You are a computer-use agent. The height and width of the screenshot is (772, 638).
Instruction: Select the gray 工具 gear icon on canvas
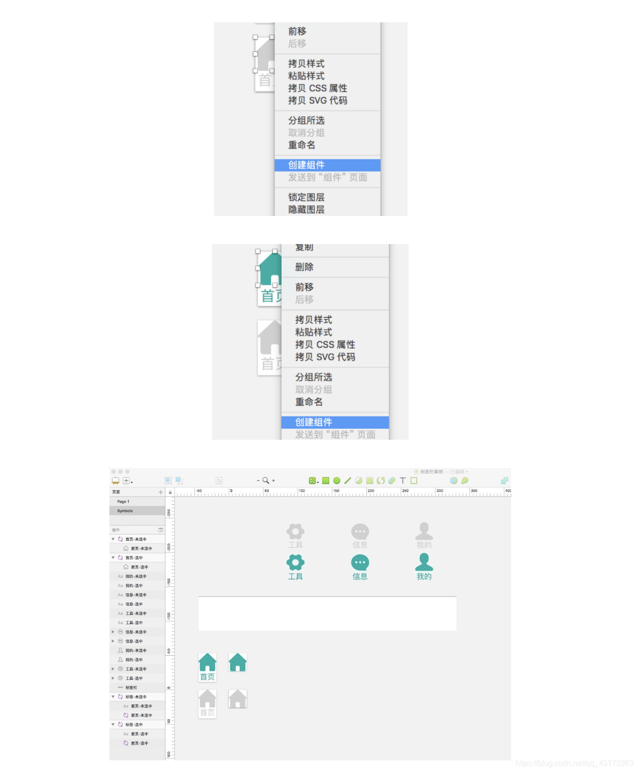[295, 531]
